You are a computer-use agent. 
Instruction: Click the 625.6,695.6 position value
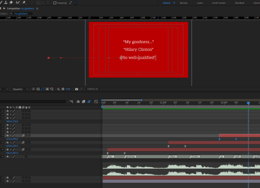click(12, 139)
